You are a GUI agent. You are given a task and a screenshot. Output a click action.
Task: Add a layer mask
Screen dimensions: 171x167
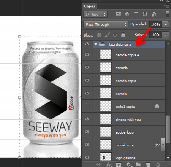119,165
